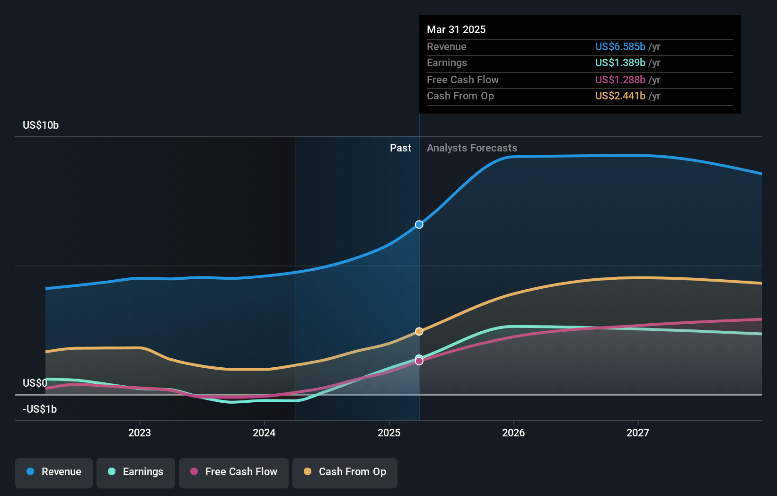Click the Analysts Forecasts label
Image resolution: width=777 pixels, height=496 pixels.
tap(472, 148)
